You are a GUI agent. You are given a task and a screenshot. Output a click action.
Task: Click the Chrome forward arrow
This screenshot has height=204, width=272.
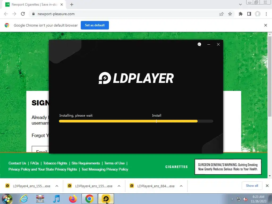14,14
